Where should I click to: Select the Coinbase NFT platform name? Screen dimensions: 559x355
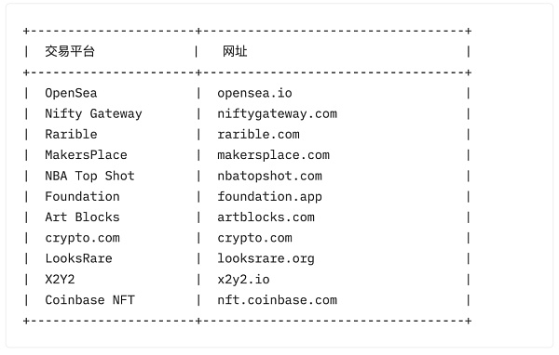tap(89, 300)
